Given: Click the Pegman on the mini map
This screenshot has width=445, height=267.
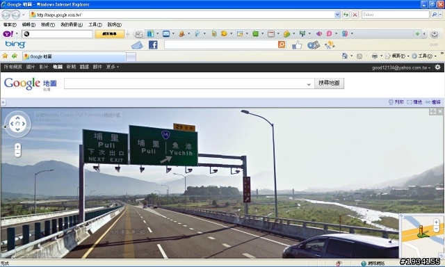Looking at the screenshot, I should tap(422, 232).
